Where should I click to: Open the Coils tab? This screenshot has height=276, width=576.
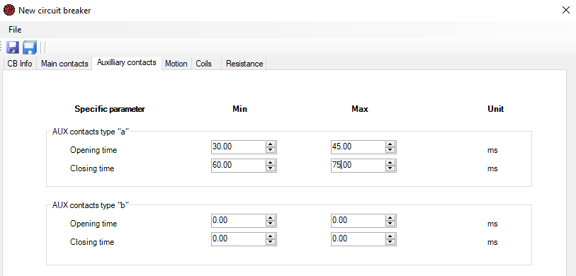(204, 64)
